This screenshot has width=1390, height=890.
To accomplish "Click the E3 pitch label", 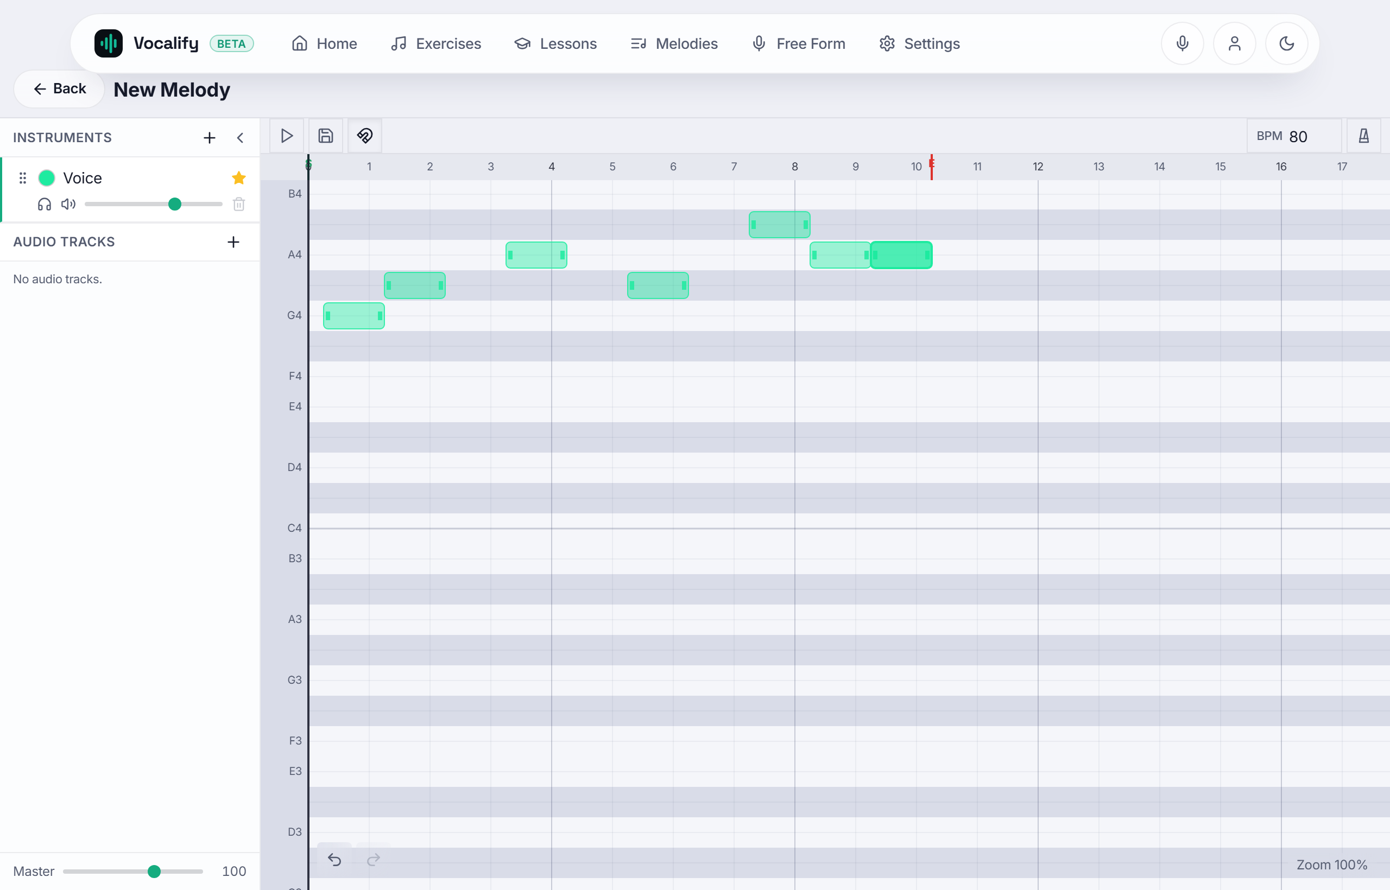I will pos(295,772).
